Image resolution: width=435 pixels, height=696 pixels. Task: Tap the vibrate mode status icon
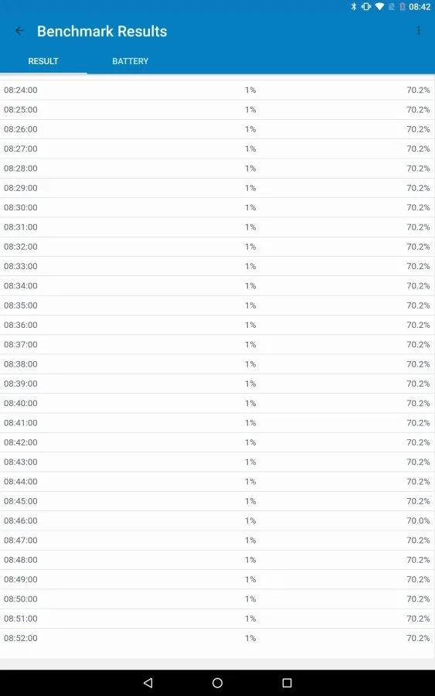[365, 7]
